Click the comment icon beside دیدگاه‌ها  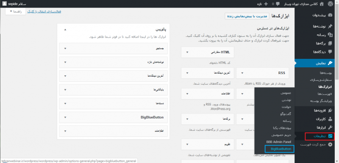[330, 52]
